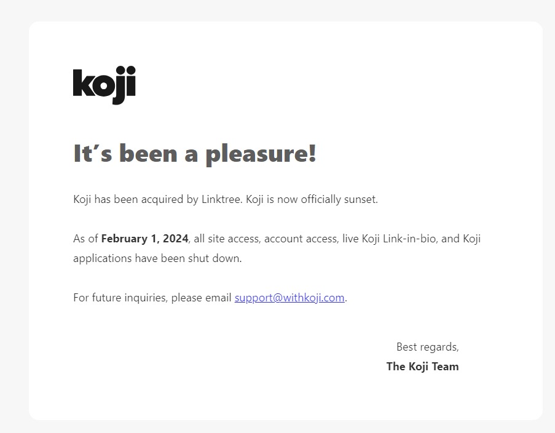Click the "It's been a pleasure!" heading
The width and height of the screenshot is (555, 433).
(x=195, y=154)
